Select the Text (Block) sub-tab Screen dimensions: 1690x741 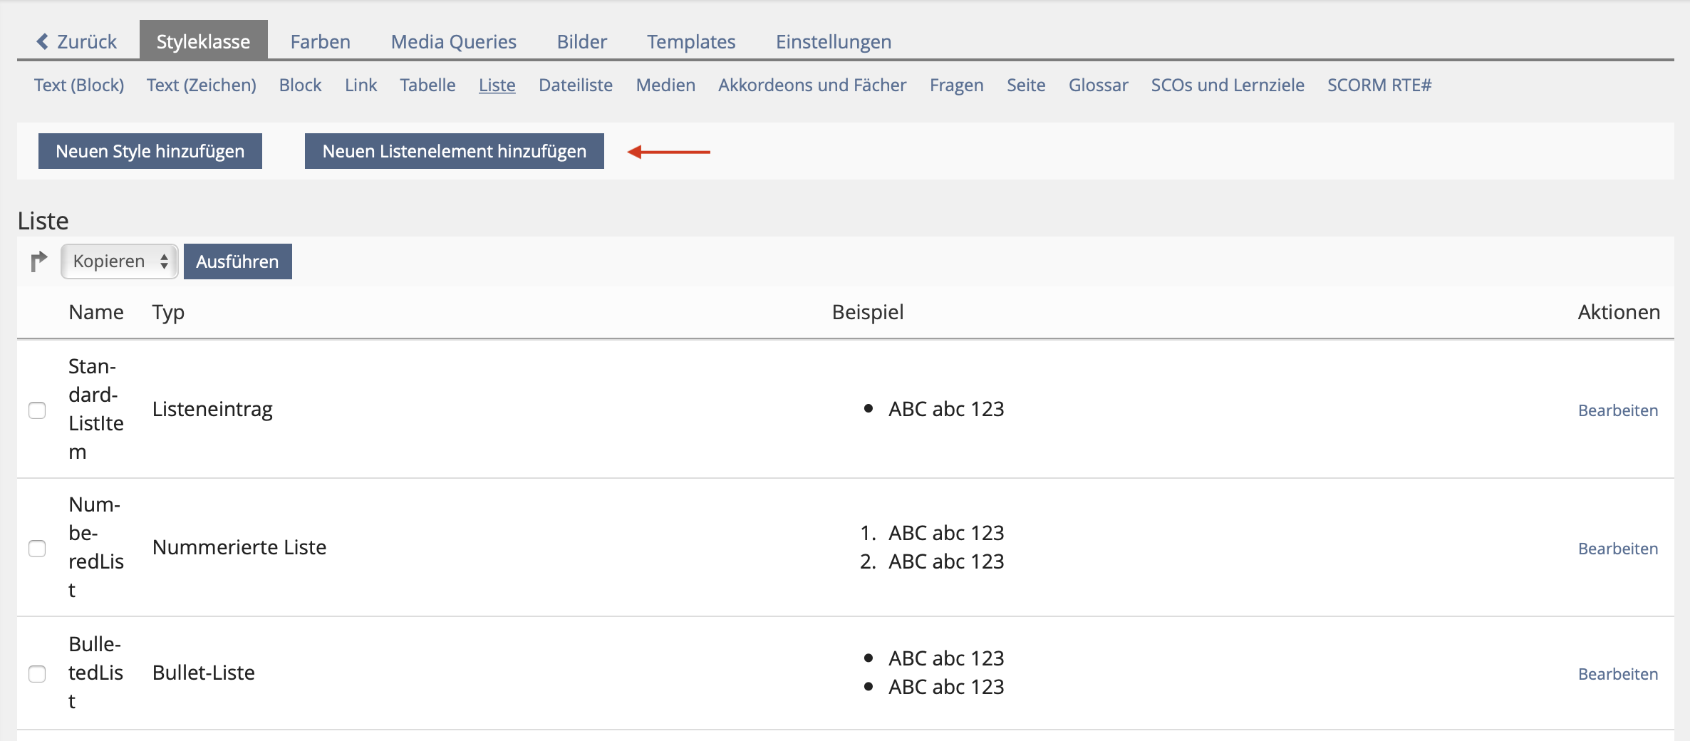79,85
